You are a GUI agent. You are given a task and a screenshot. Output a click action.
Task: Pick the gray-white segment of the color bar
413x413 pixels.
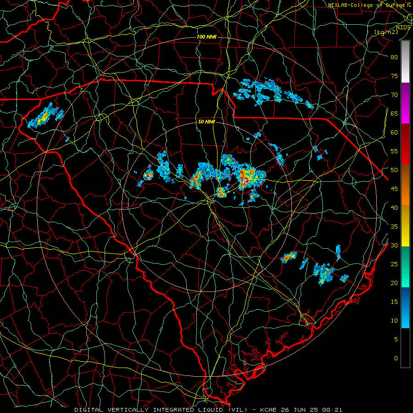pyautogui.click(x=405, y=61)
